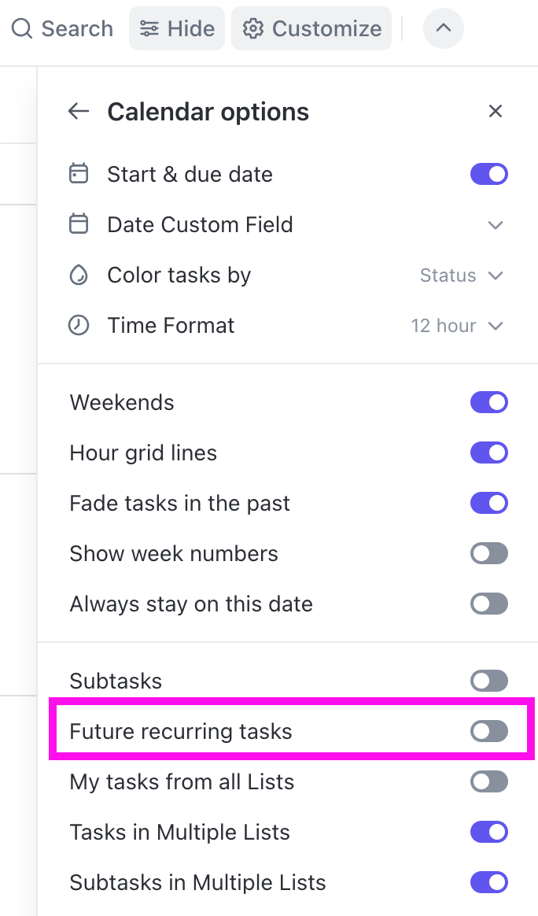Expand the Date Custom Field dropdown
The width and height of the screenshot is (538, 916).
[496, 225]
